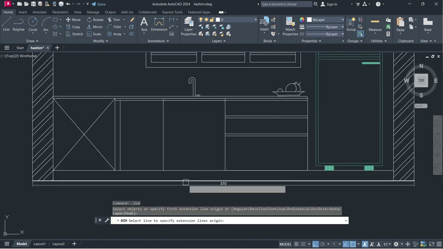
Task: Toggle polar tracking in status bar
Action: coord(323,244)
